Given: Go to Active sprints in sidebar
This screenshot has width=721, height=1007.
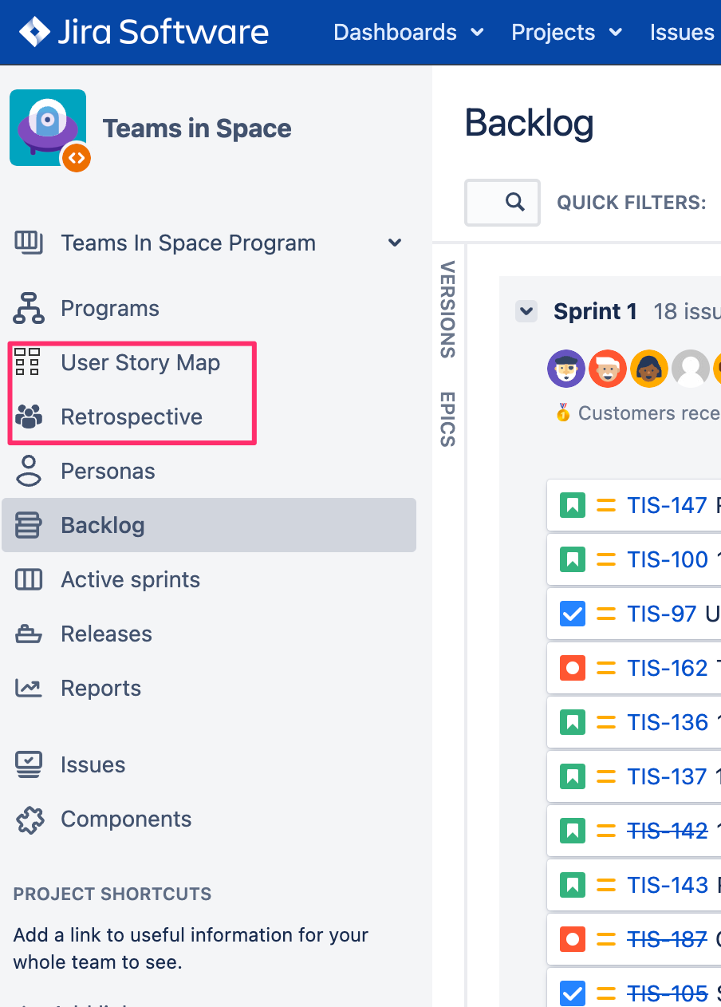Looking at the screenshot, I should [130, 580].
